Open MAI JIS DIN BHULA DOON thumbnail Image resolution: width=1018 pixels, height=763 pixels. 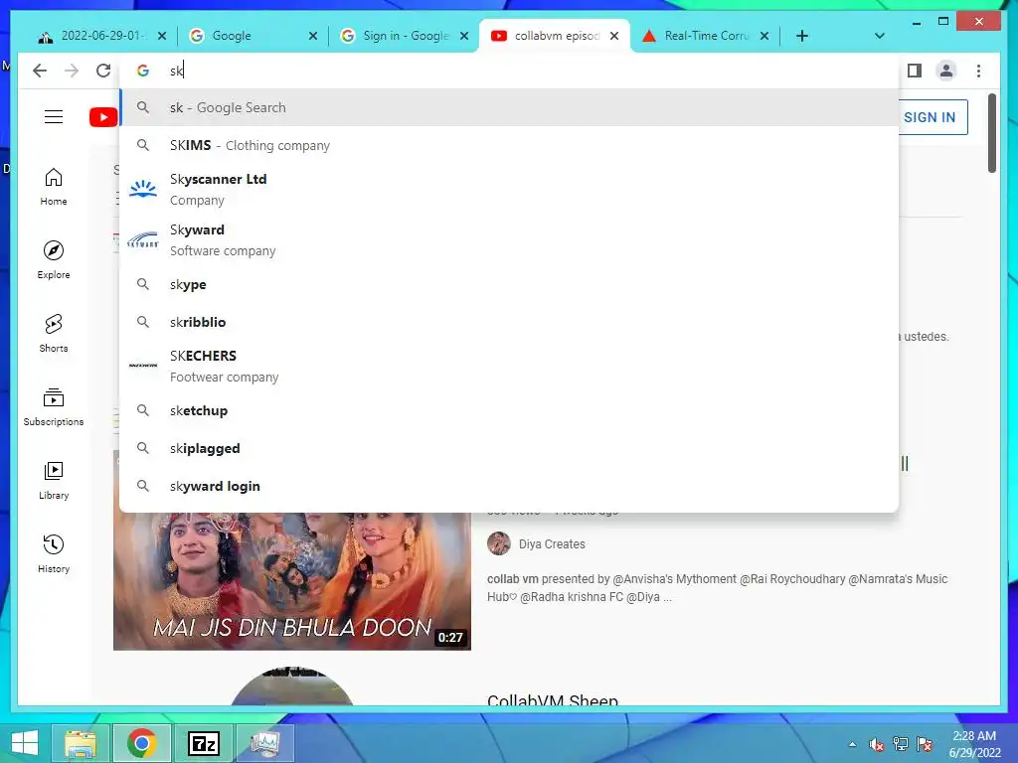pyautogui.click(x=292, y=581)
